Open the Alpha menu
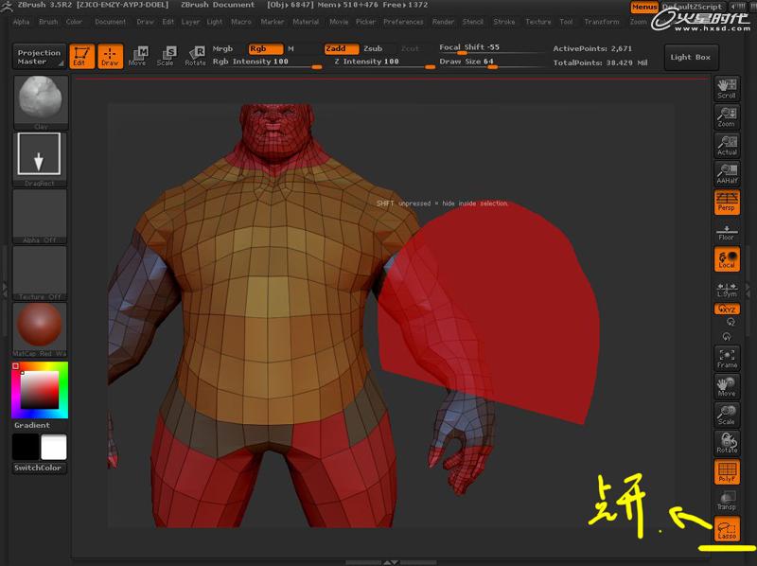The height and width of the screenshot is (566, 757). click(21, 22)
